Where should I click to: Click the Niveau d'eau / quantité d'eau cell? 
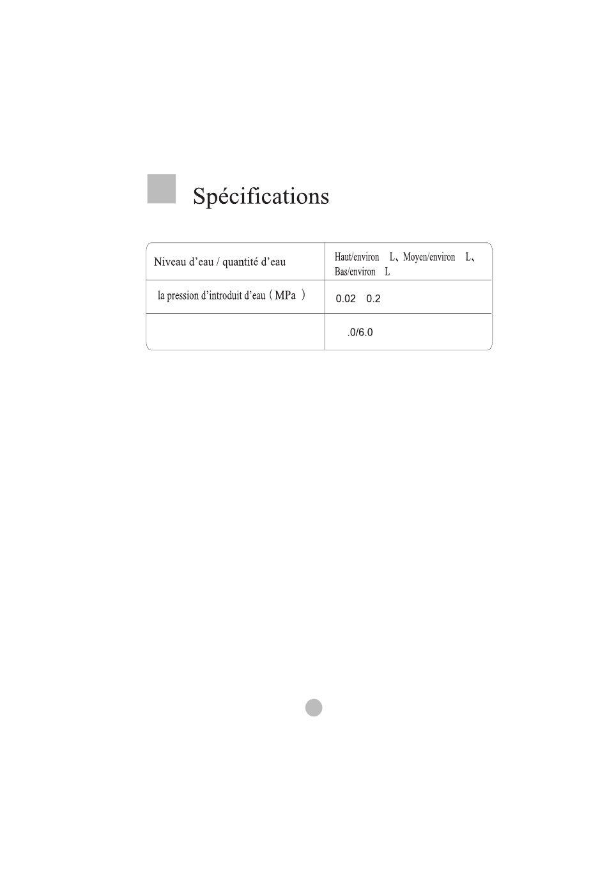tap(236, 261)
